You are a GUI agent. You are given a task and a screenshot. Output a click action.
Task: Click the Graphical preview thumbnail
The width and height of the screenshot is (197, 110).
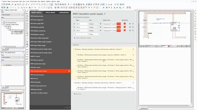[x=12, y=100]
